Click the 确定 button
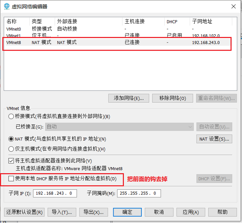The width and height of the screenshot is (242, 223). click(127, 212)
